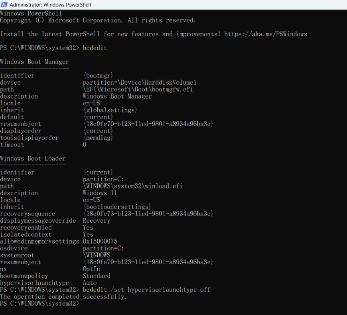This screenshot has width=347, height=315.
Task: Click the last empty PS C:\WINDOWS\system32> prompt
Action: tap(39, 303)
